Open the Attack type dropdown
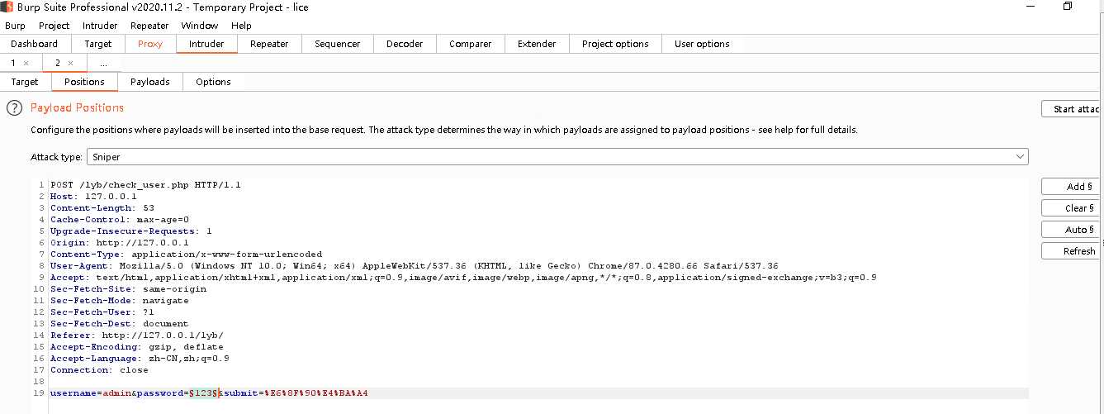The image size is (1104, 414). pyautogui.click(x=558, y=157)
